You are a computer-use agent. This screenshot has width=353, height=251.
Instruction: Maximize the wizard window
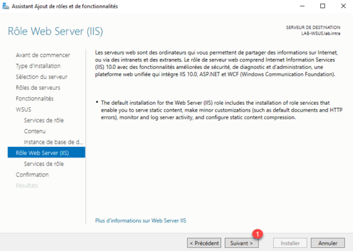point(323,6)
